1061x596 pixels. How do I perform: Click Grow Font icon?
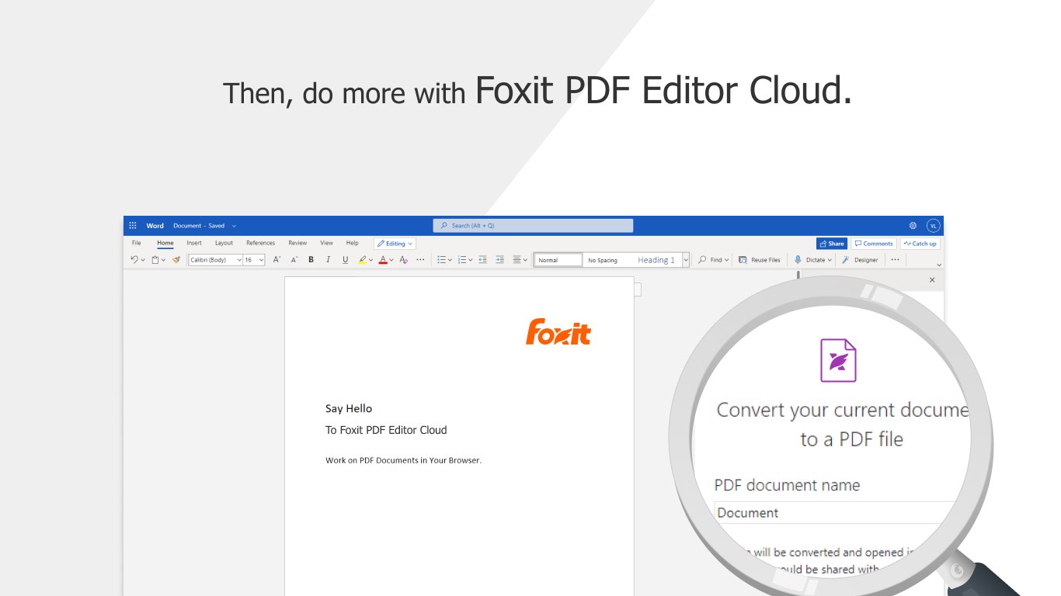tap(277, 260)
